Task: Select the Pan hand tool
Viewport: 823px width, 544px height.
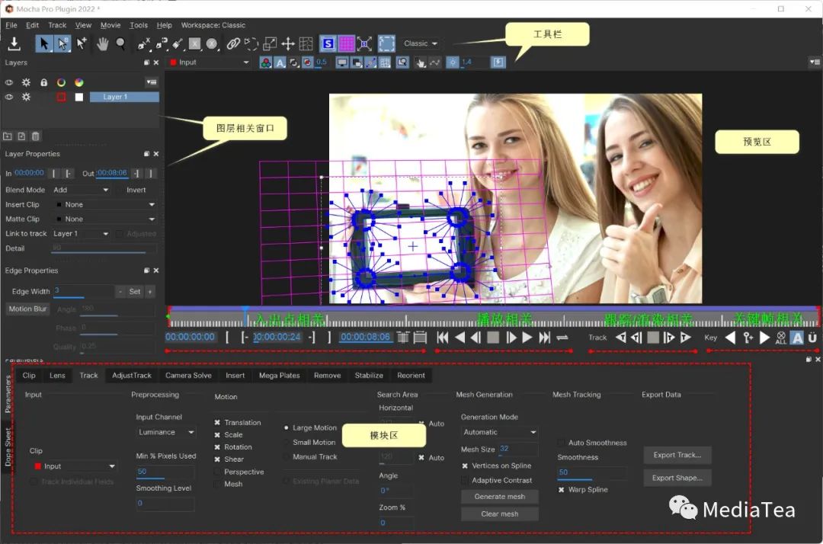Action: (102, 43)
